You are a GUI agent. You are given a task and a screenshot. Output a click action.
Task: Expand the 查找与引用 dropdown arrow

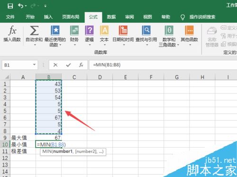tap(147, 45)
